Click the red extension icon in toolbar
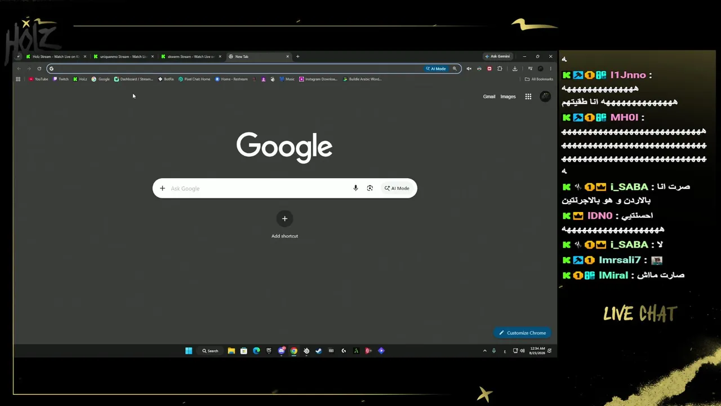721x406 pixels. click(x=489, y=69)
